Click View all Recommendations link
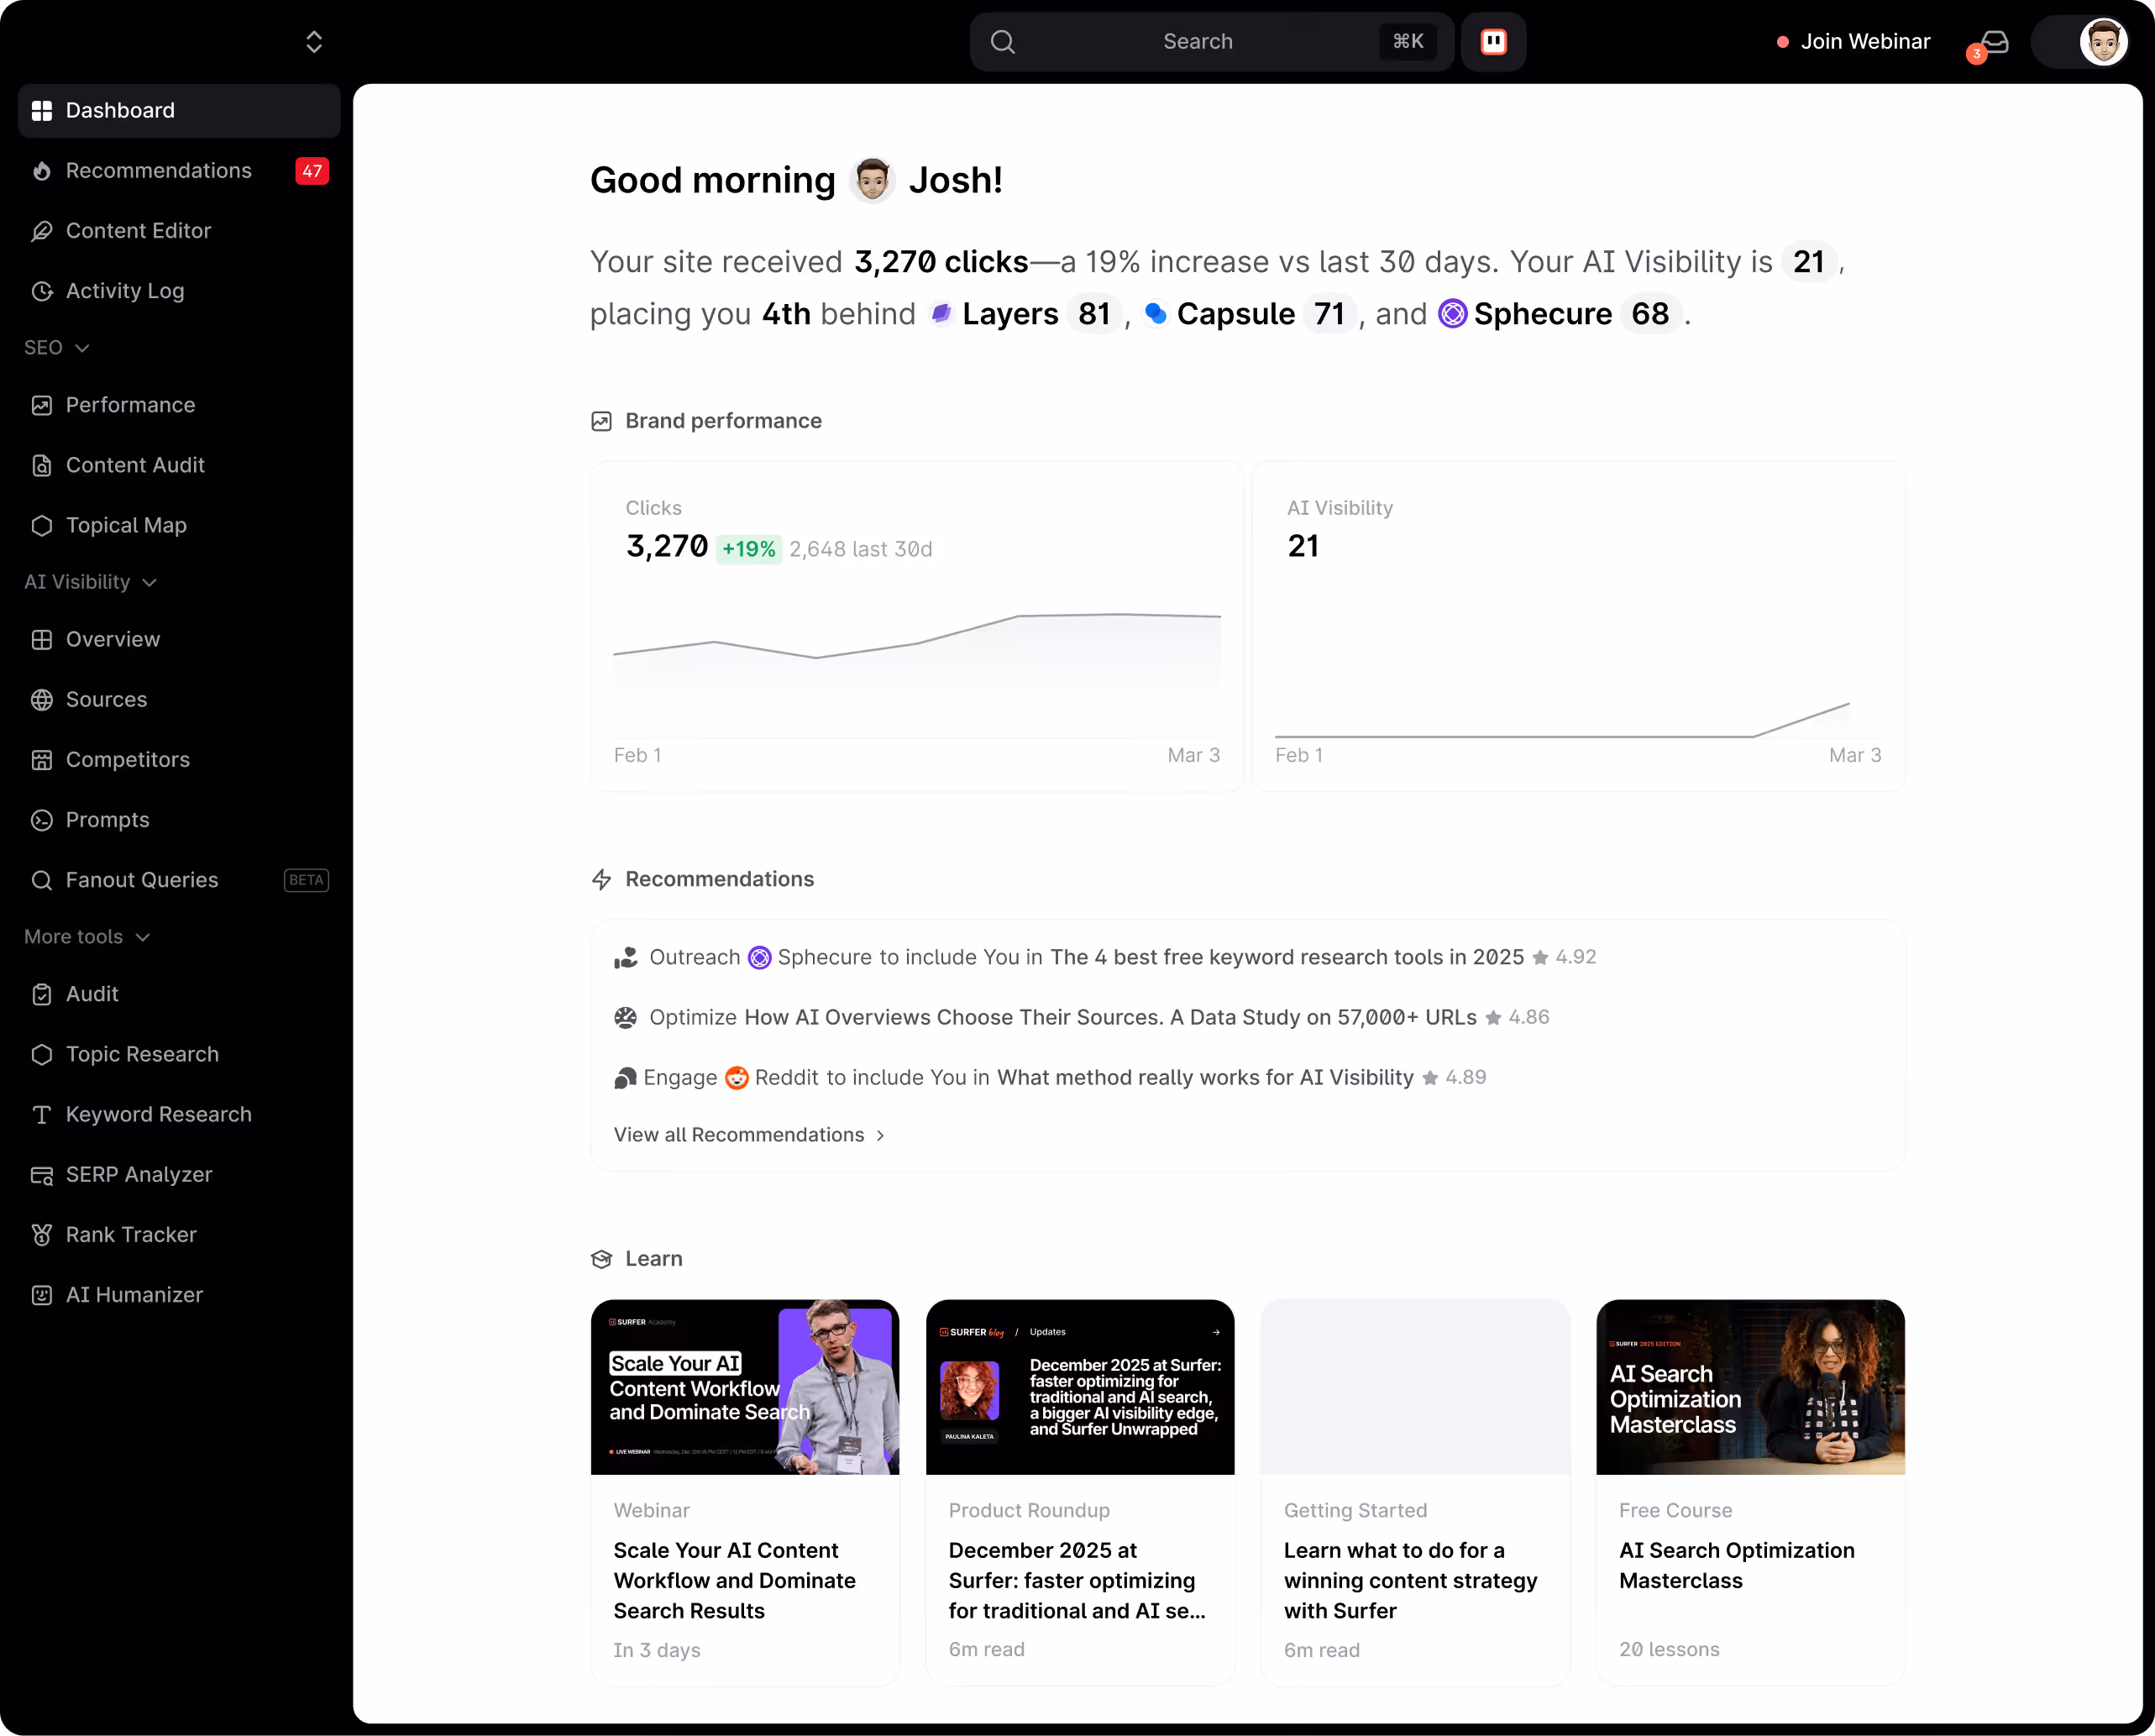The width and height of the screenshot is (2155, 1736). [749, 1135]
